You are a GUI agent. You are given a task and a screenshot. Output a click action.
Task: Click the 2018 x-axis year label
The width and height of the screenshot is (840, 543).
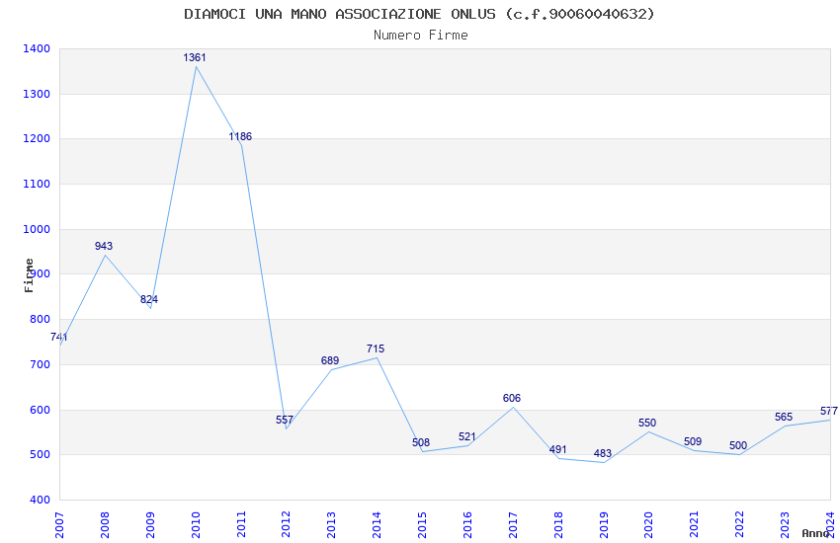tap(558, 525)
